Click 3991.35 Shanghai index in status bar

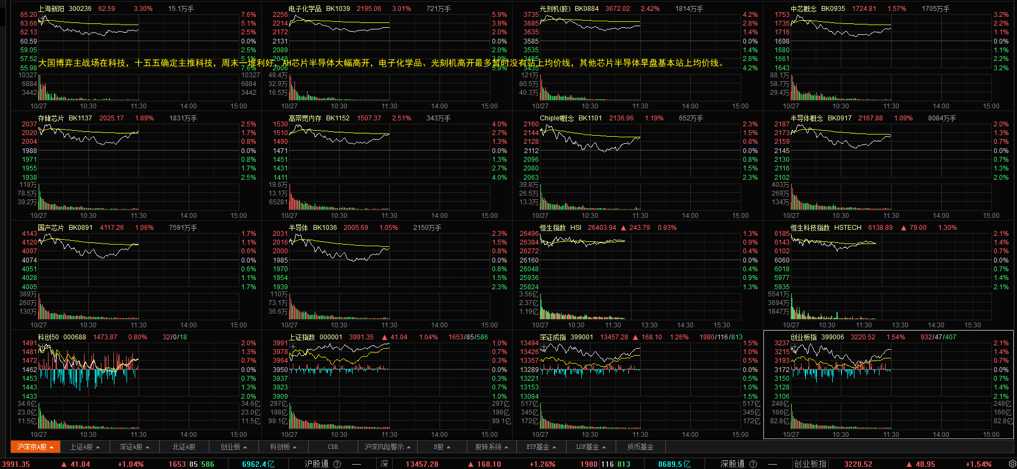(16, 464)
